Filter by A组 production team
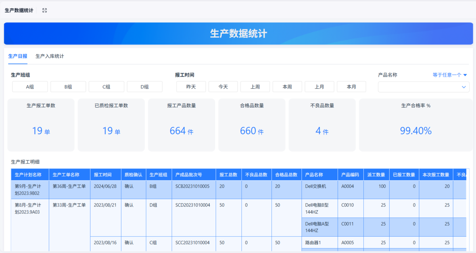The width and height of the screenshot is (476, 253). [30, 87]
